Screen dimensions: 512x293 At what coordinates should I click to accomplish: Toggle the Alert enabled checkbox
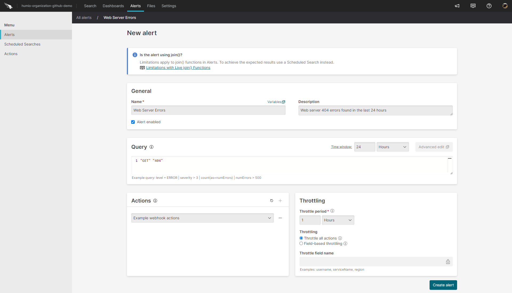click(x=133, y=122)
